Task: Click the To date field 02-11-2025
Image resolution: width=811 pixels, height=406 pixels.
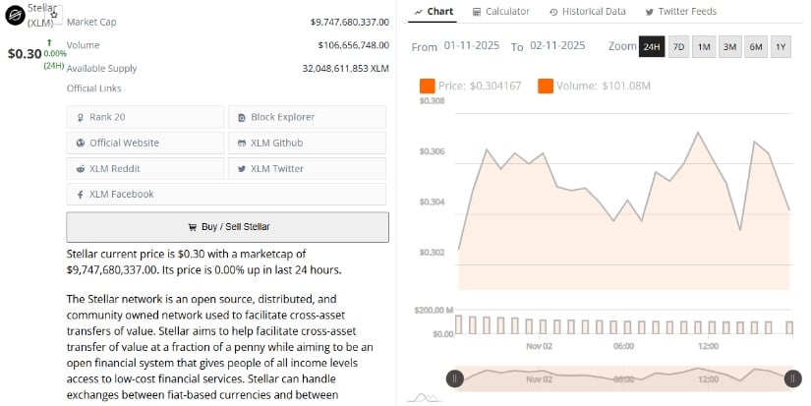Action: coord(557,46)
